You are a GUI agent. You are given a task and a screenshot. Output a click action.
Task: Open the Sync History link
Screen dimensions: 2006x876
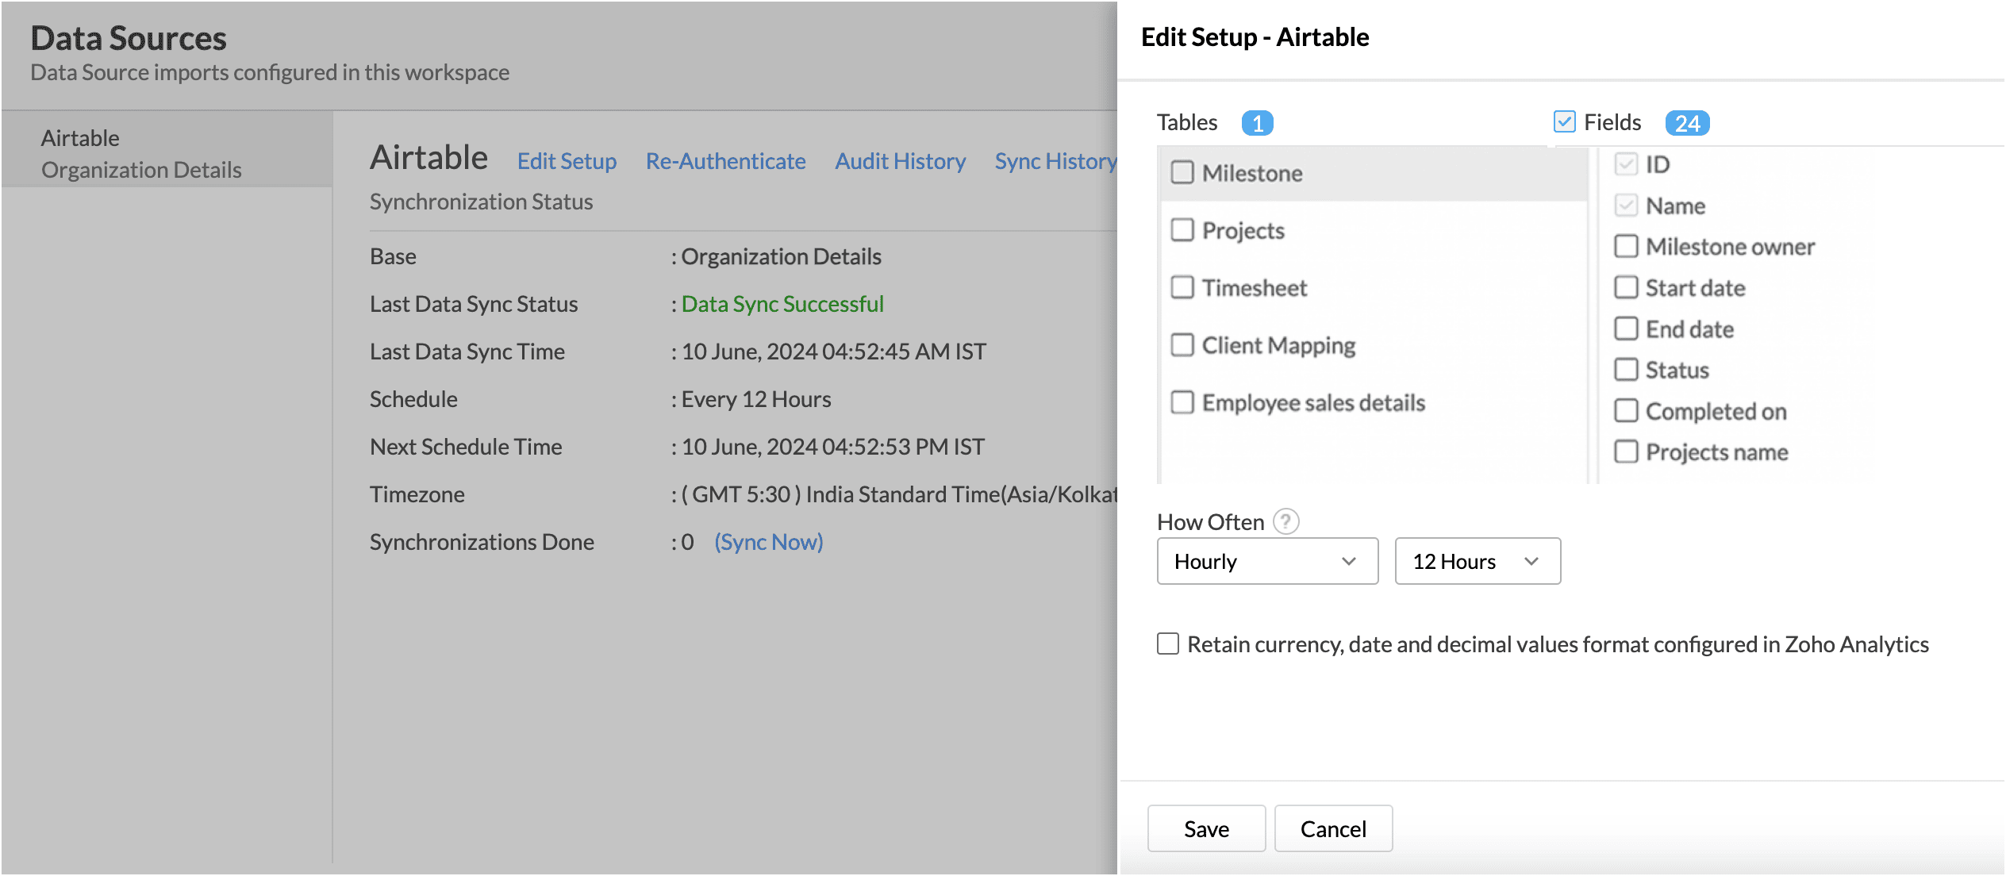[1055, 161]
